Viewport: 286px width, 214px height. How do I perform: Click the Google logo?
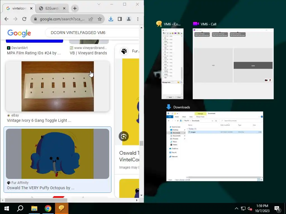[x=19, y=33]
